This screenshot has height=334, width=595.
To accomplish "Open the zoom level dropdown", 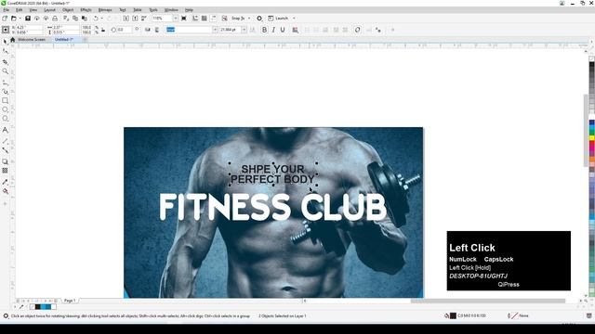I will [176, 19].
